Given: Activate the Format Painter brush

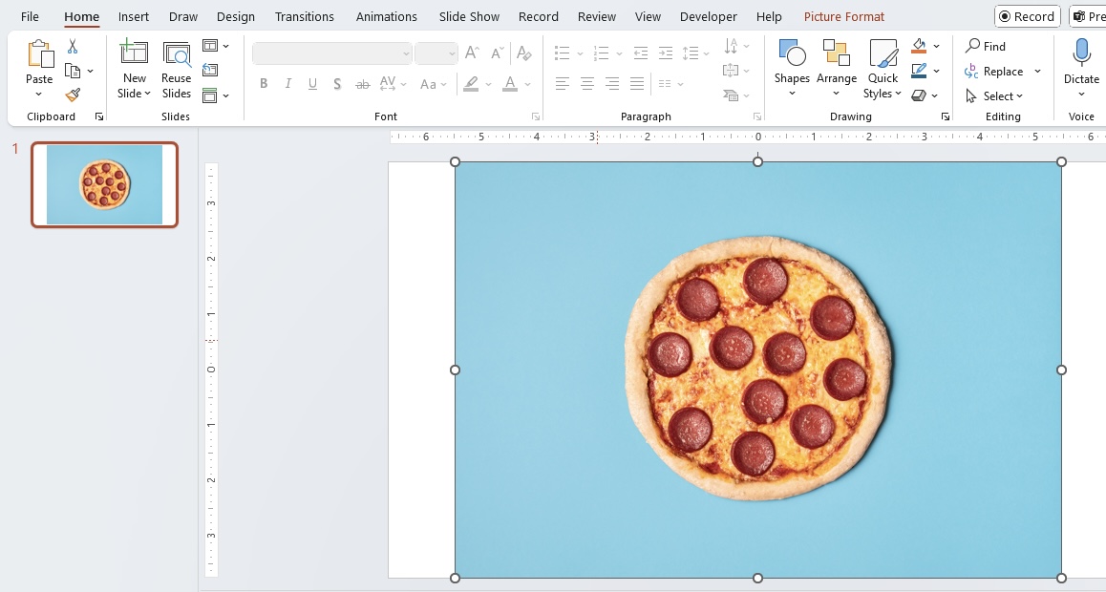Looking at the screenshot, I should point(73,95).
